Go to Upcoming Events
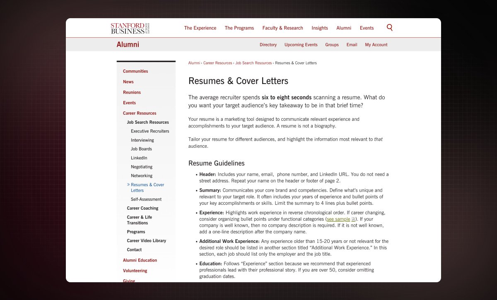 click(301, 45)
